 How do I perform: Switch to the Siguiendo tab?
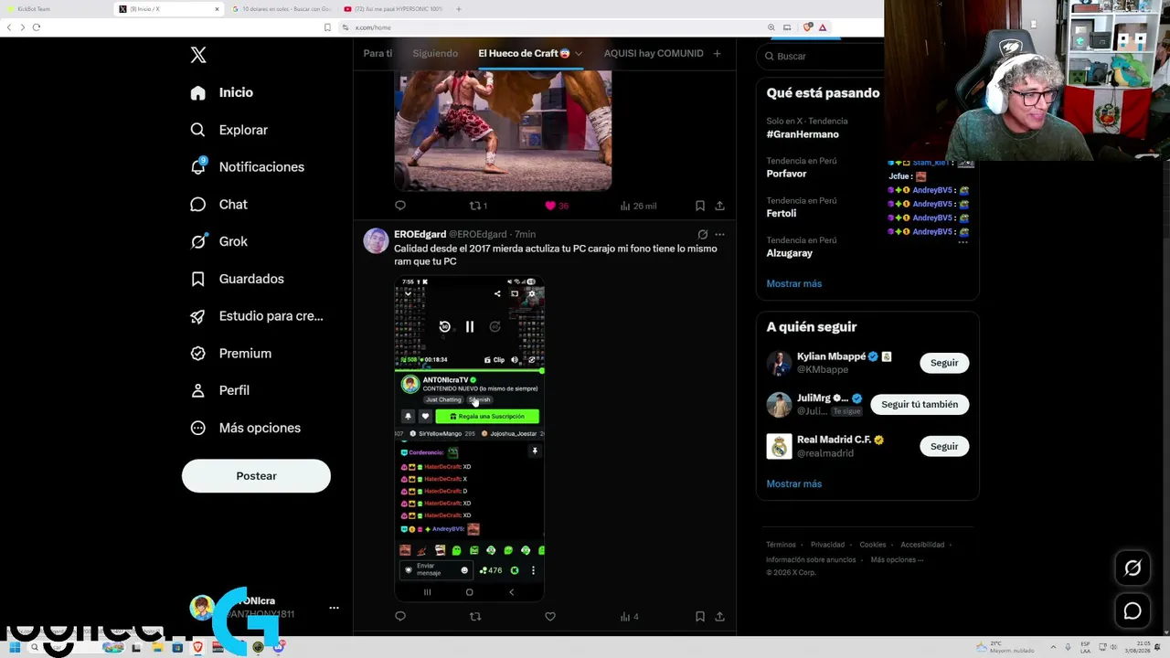pyautogui.click(x=435, y=53)
